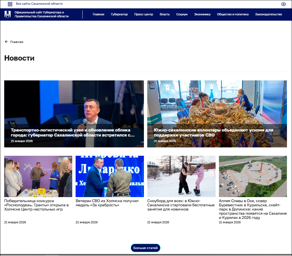Viewport: 292px width, 256px height.
Task: Click the grid icon for all Sakhalin sites
Action: tap(10, 4)
